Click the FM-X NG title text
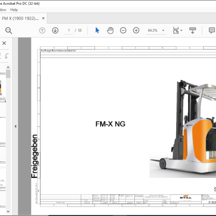 point(110,124)
